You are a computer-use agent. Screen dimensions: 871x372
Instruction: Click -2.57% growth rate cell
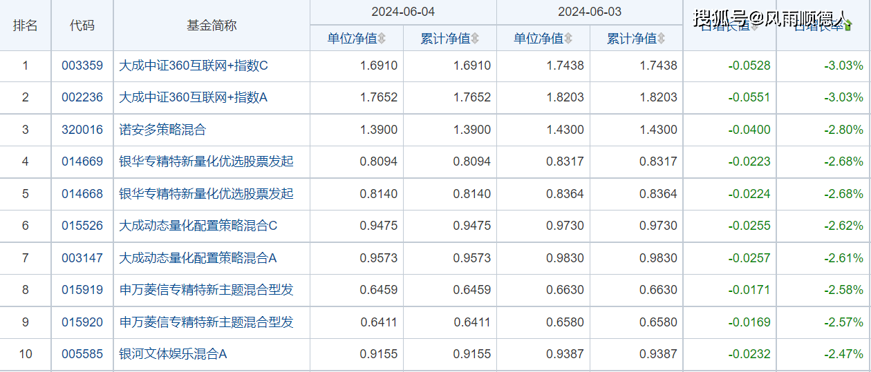tap(843, 322)
